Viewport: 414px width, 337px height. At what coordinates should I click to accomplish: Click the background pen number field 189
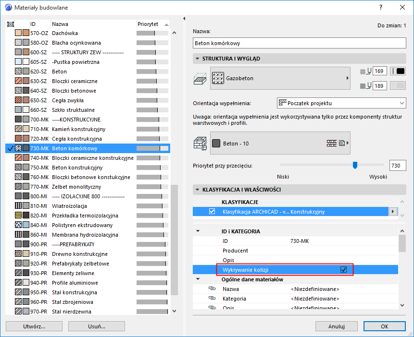[x=380, y=86]
